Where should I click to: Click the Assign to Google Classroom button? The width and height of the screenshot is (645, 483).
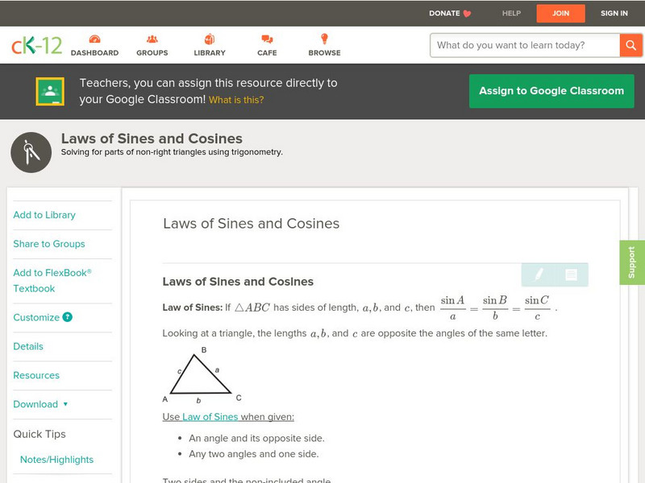pyautogui.click(x=551, y=91)
